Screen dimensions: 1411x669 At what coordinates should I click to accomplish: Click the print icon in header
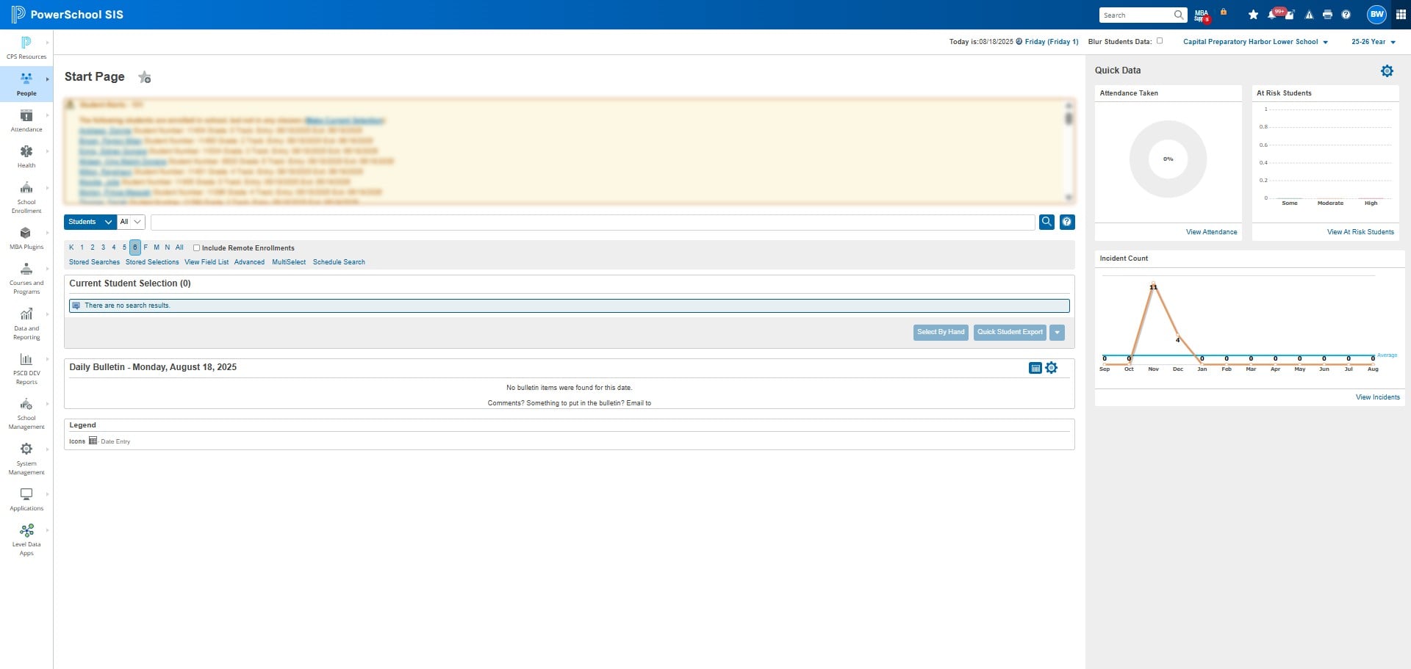coord(1327,15)
